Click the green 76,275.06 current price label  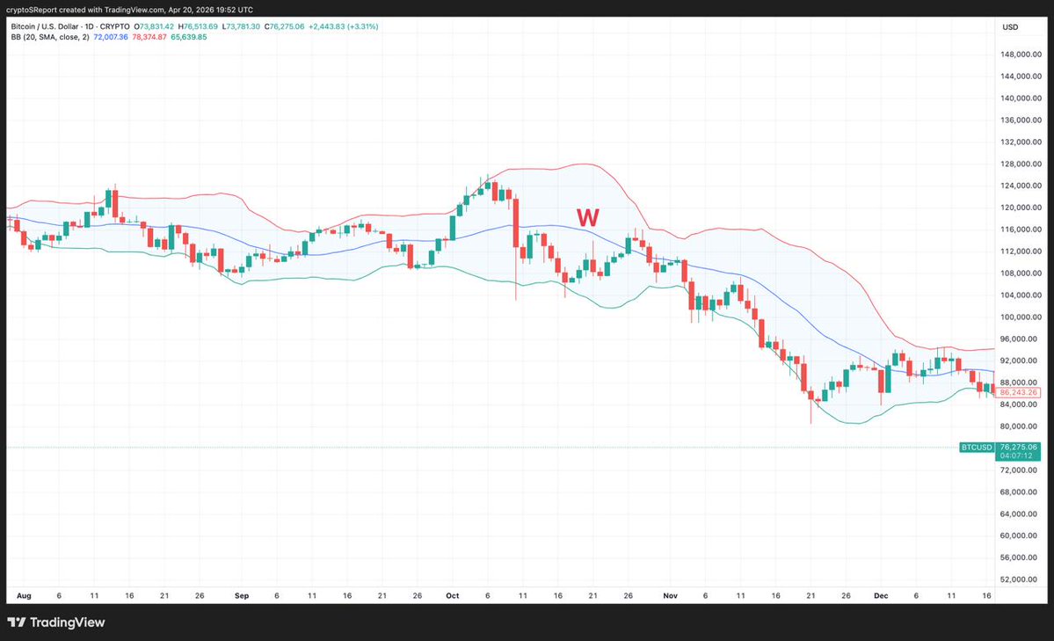pos(1018,447)
